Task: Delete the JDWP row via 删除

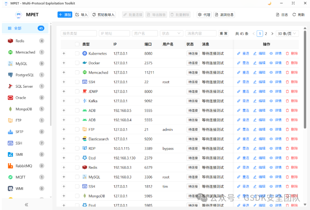Action: pos(292,91)
